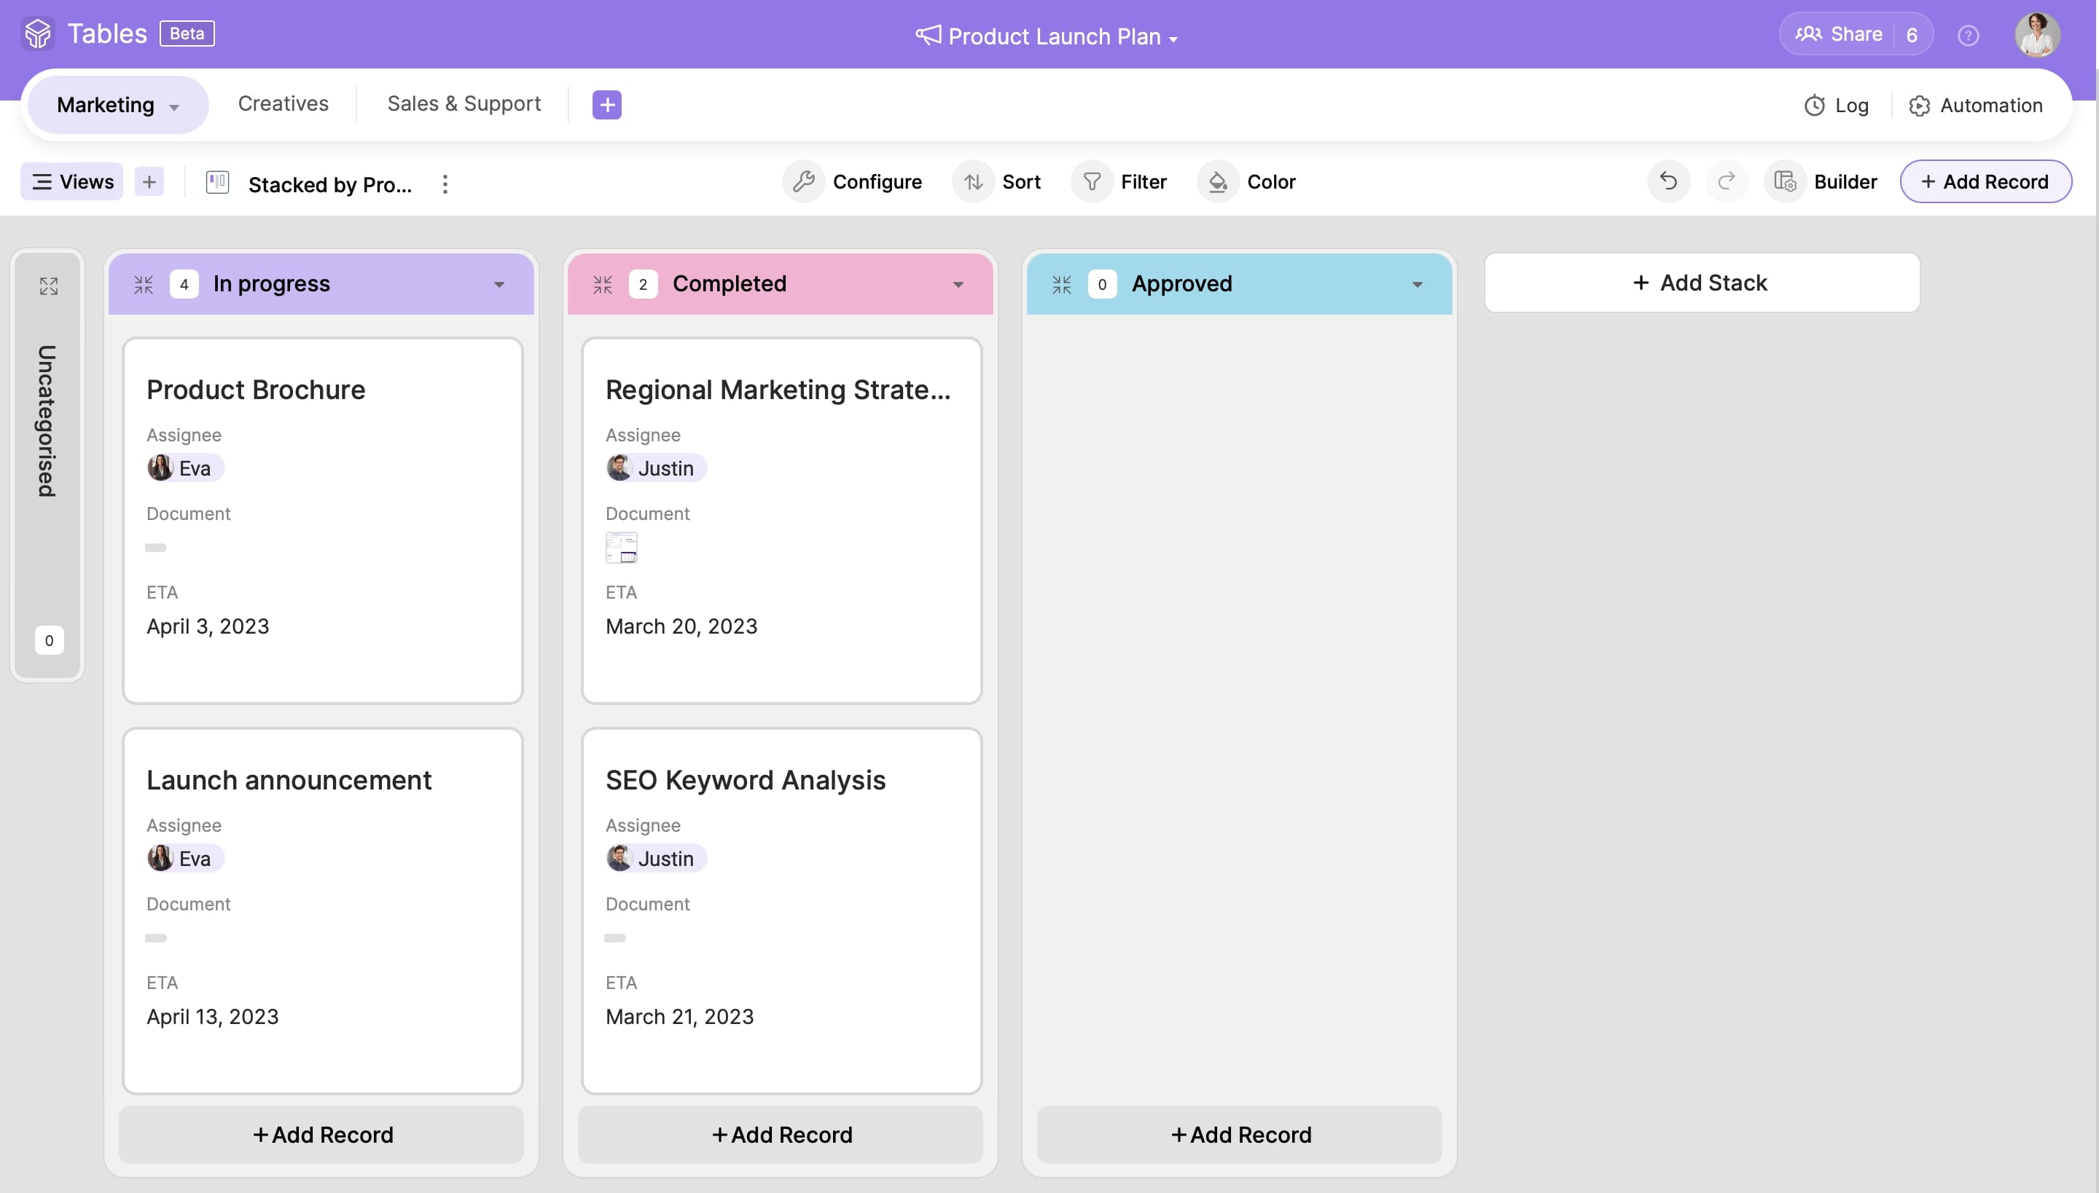Click the undo arrow icon

coord(1668,181)
